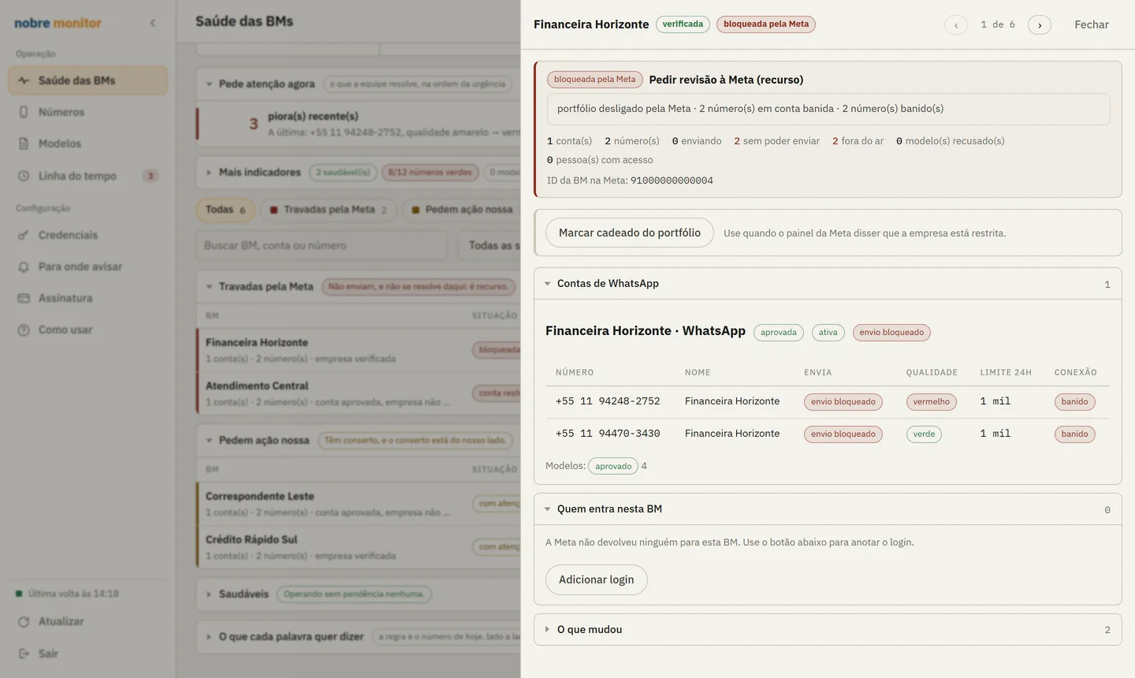This screenshot has width=1135, height=678.
Task: Click the Buscar BM search field
Action: (x=322, y=245)
